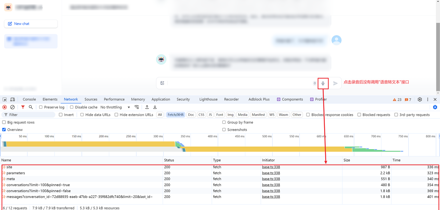Check 3rd-party requests checkbox
Image resolution: width=440 pixels, height=210 pixels.
click(x=396, y=115)
